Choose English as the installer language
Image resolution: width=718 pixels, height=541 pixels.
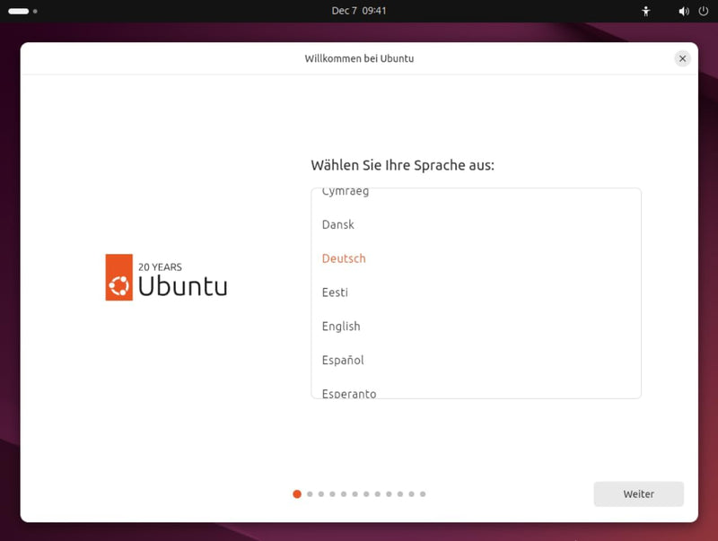pyautogui.click(x=341, y=327)
